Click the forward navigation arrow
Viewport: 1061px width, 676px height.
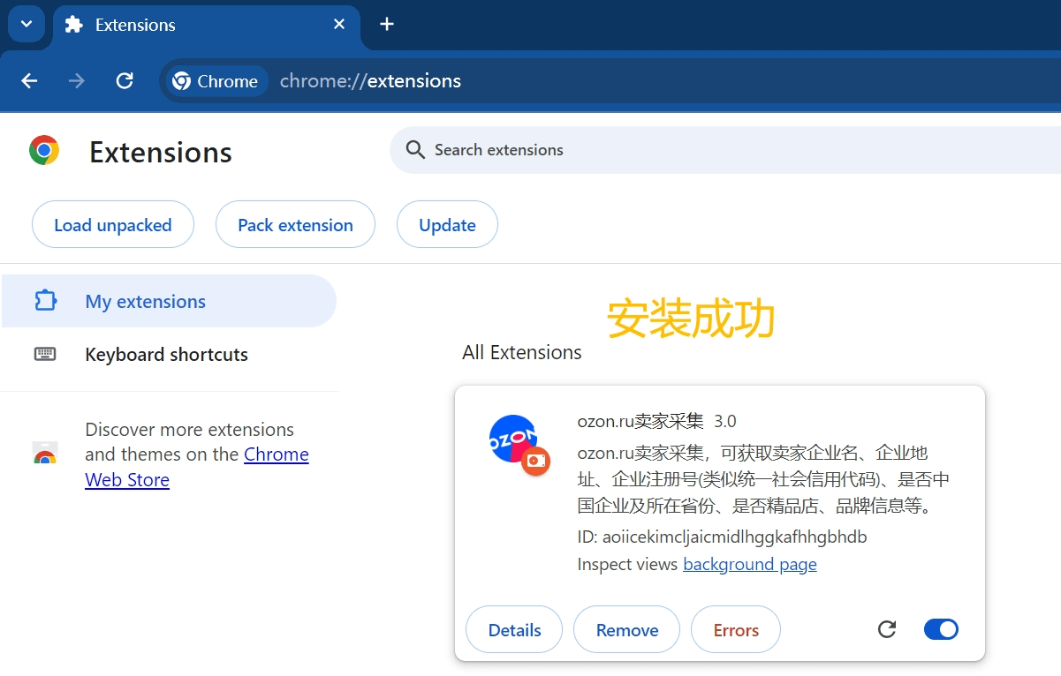click(x=77, y=81)
